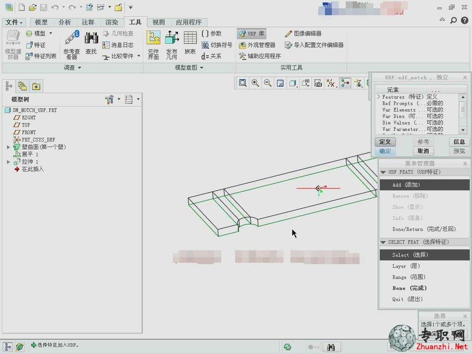
Task: Choose Done/Return (完成/返回) in menu manager
Action: coord(425,229)
